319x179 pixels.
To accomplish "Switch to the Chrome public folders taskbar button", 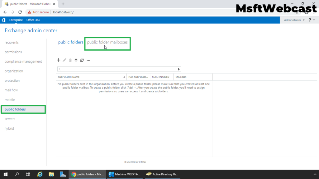I will click(x=88, y=174).
